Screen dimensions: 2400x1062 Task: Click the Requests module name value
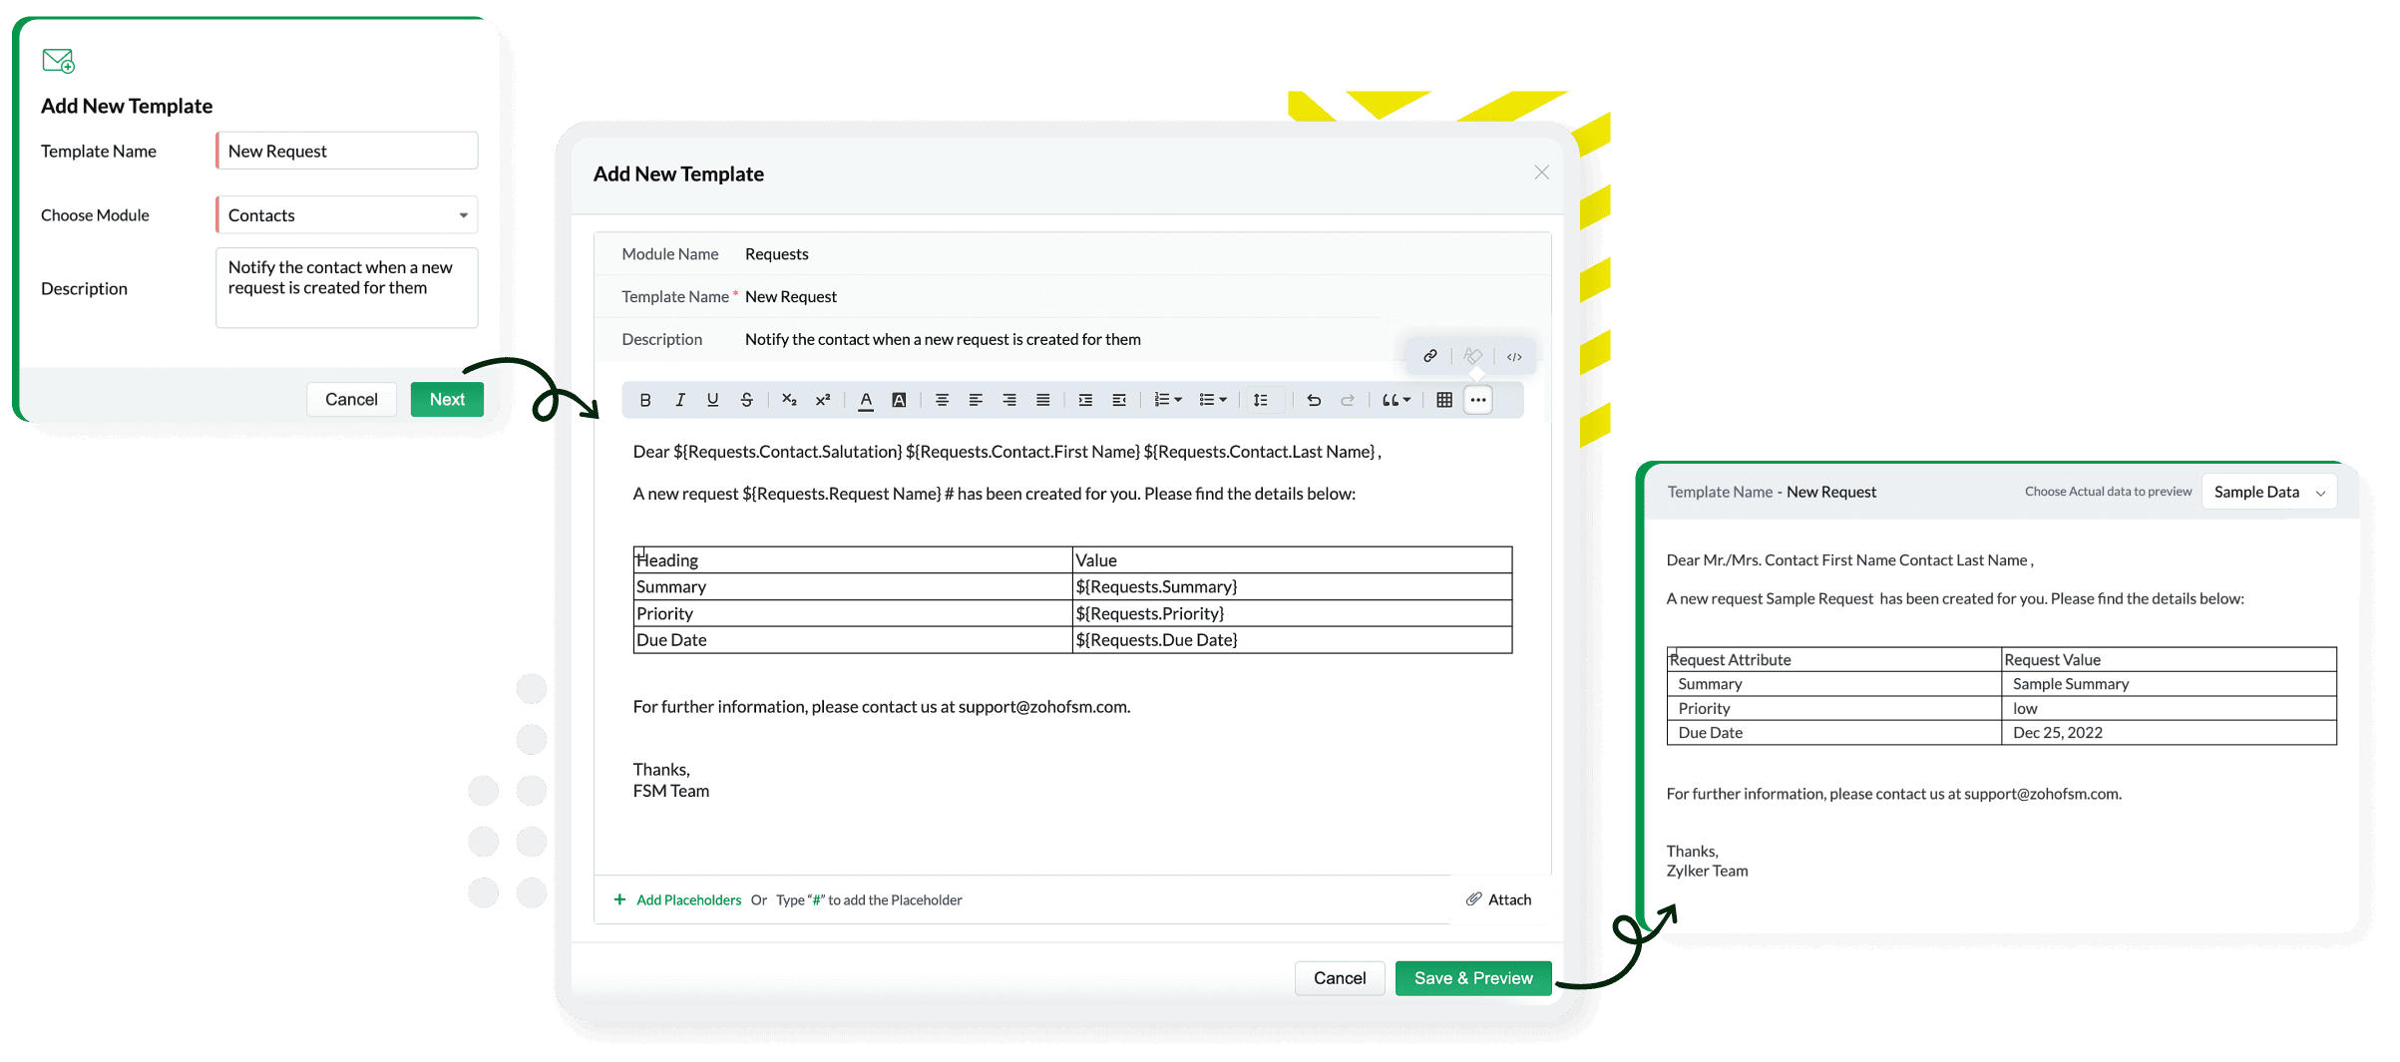click(x=777, y=253)
